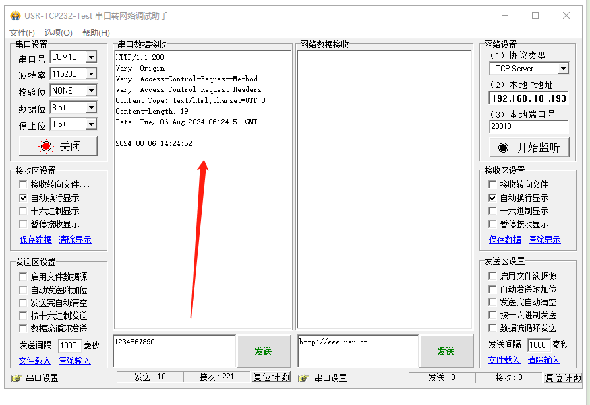Click network 复位计数 button
This screenshot has height=405, width=590.
coord(563,378)
